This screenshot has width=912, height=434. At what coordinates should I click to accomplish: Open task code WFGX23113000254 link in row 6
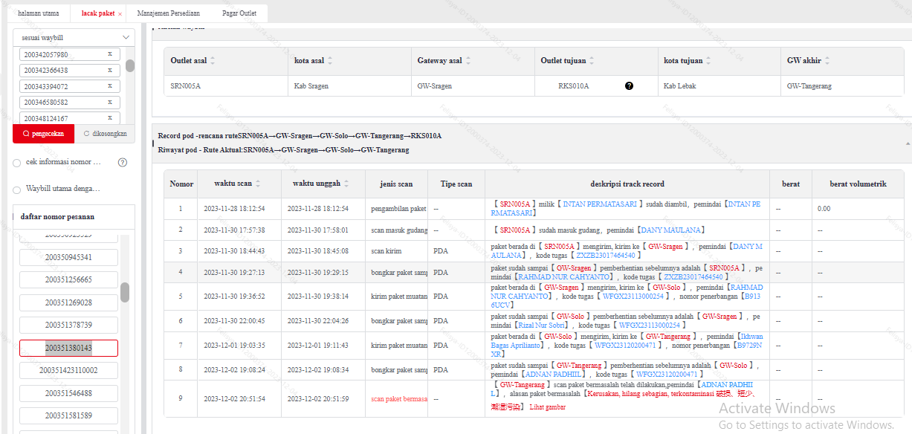pos(648,325)
